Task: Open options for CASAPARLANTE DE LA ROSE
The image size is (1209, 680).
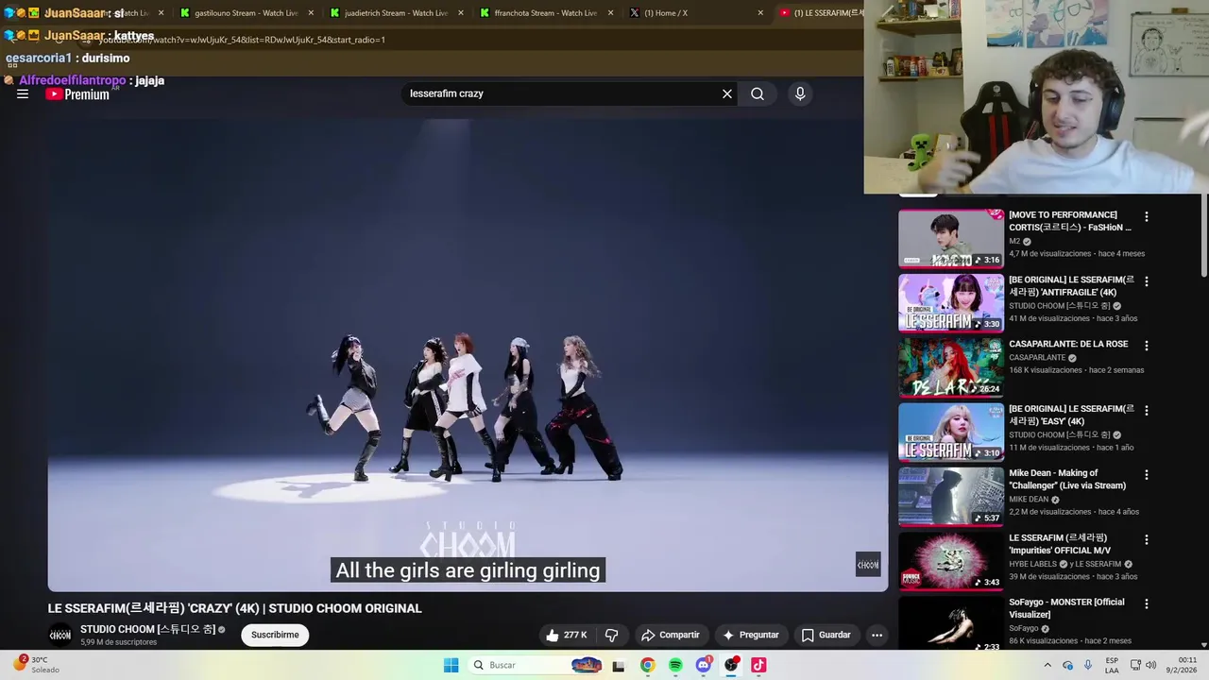Action: 1147,346
